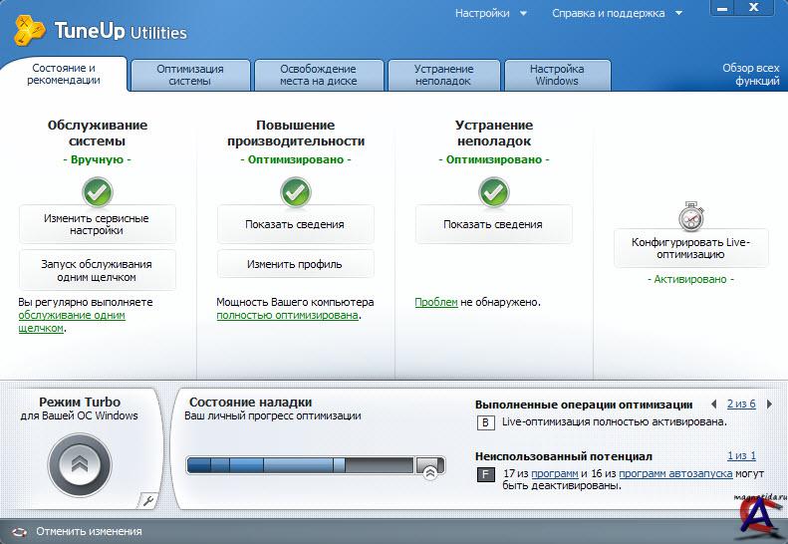Screen dimensions: 788x544
Task: Open the Настройки dropdown menu
Action: tap(489, 14)
